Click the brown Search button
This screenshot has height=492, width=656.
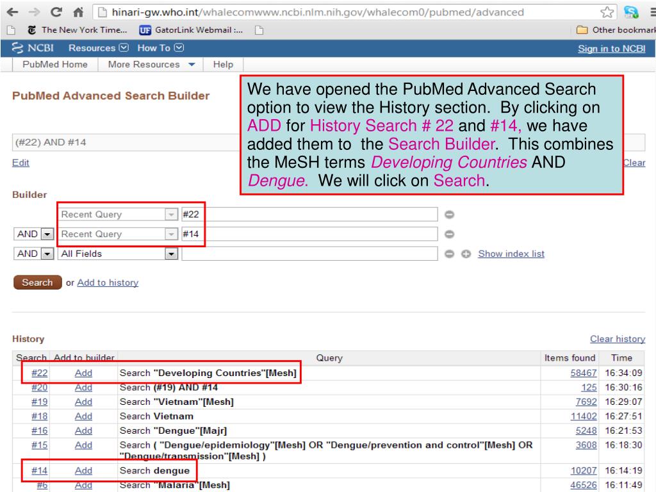coord(37,283)
